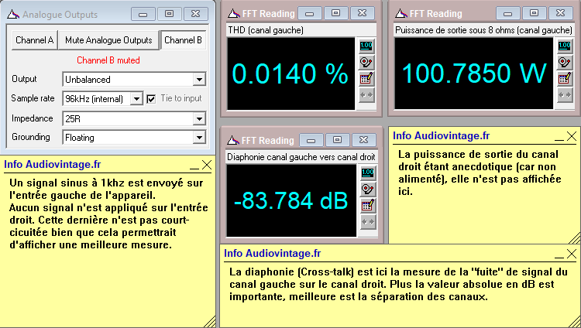581x328 pixels.
Task: Click the THD (canal gauche) label
Action: [x=266, y=30]
